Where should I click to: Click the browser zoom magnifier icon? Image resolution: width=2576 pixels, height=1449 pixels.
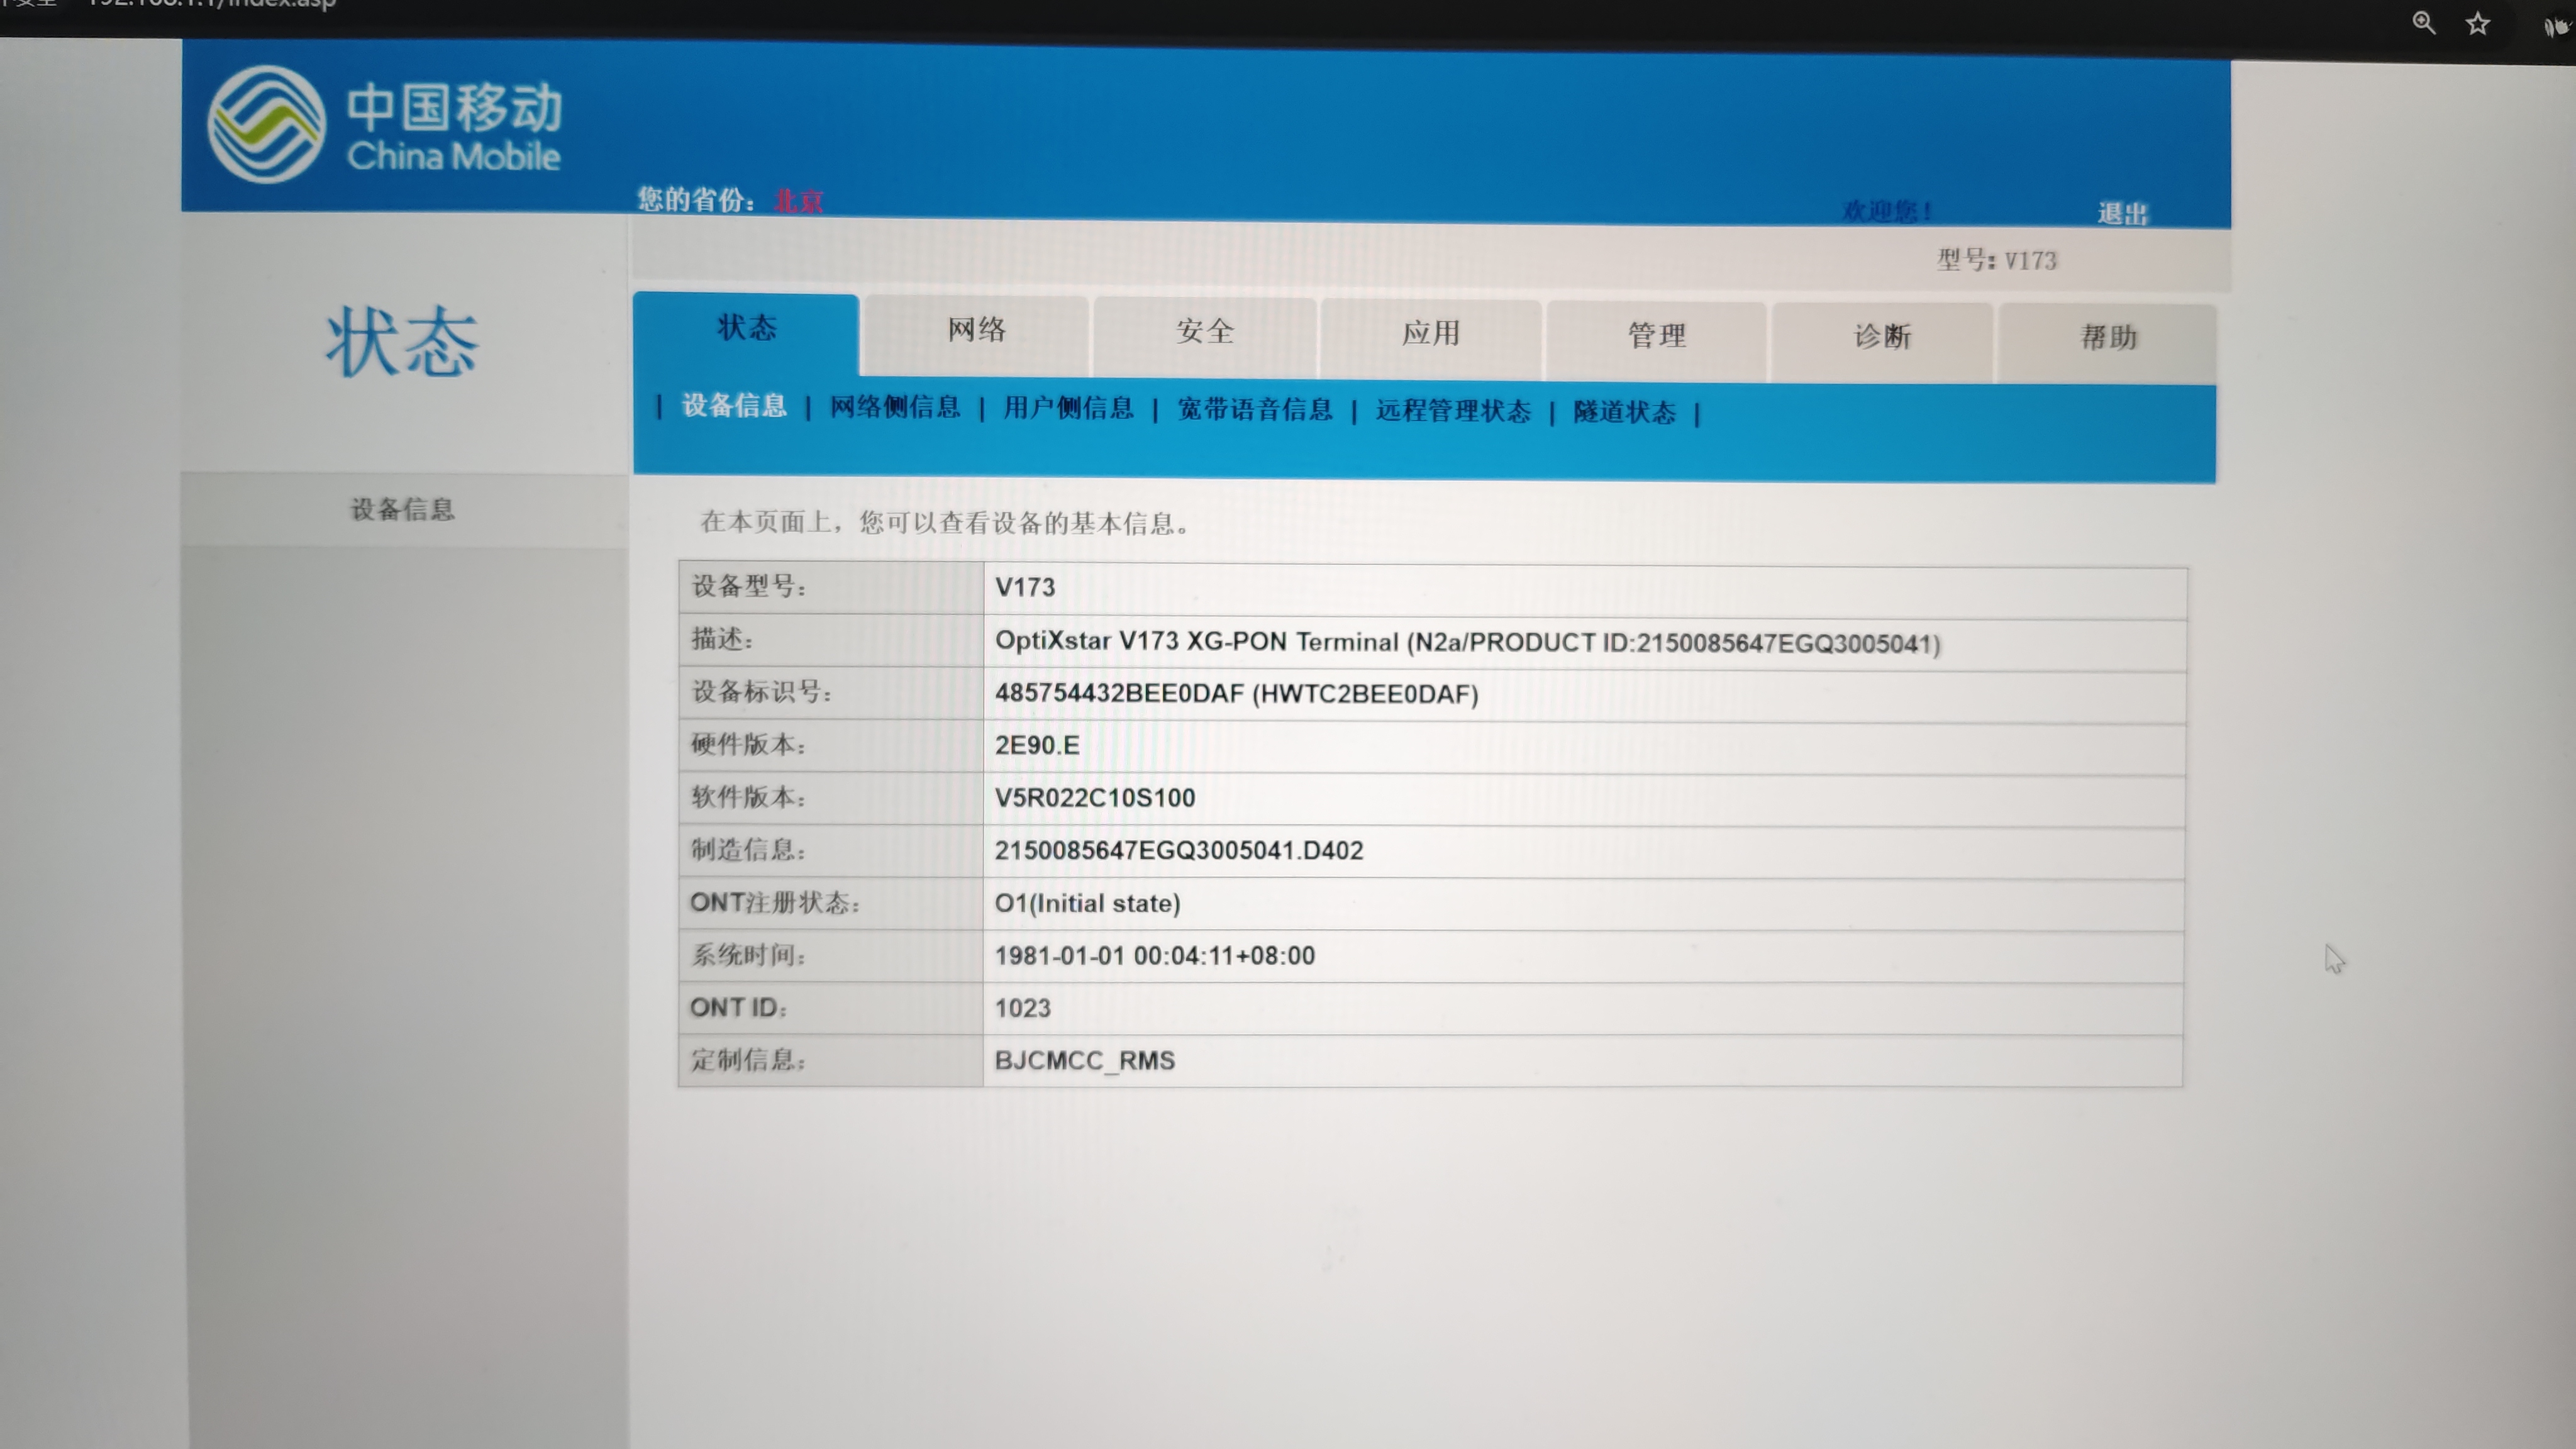pyautogui.click(x=2423, y=22)
